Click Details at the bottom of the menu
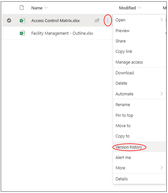This screenshot has height=193, width=168. (121, 179)
